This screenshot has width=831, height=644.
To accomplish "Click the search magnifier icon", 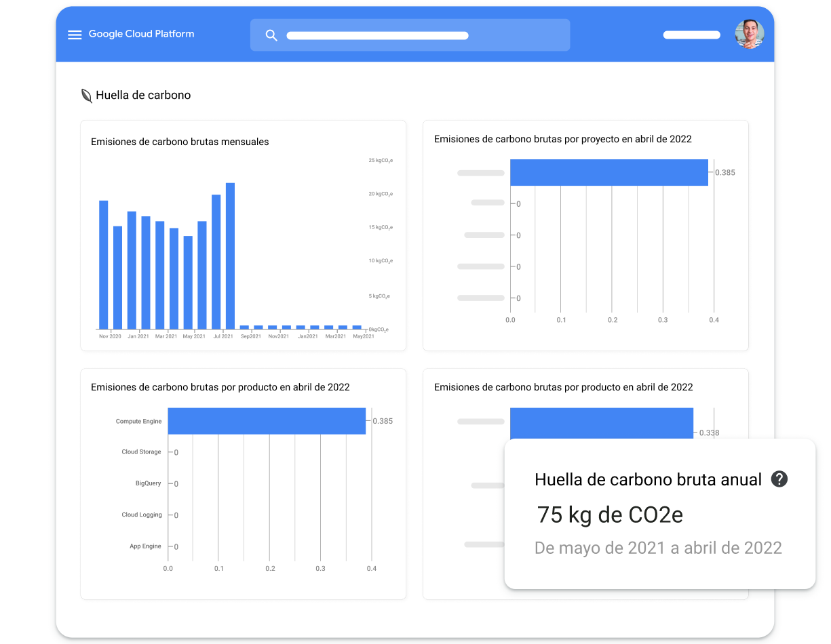I will click(x=271, y=35).
